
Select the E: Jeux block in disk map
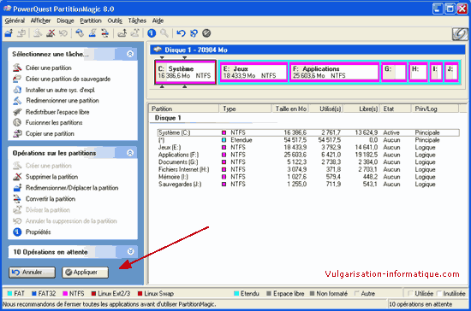(x=253, y=72)
